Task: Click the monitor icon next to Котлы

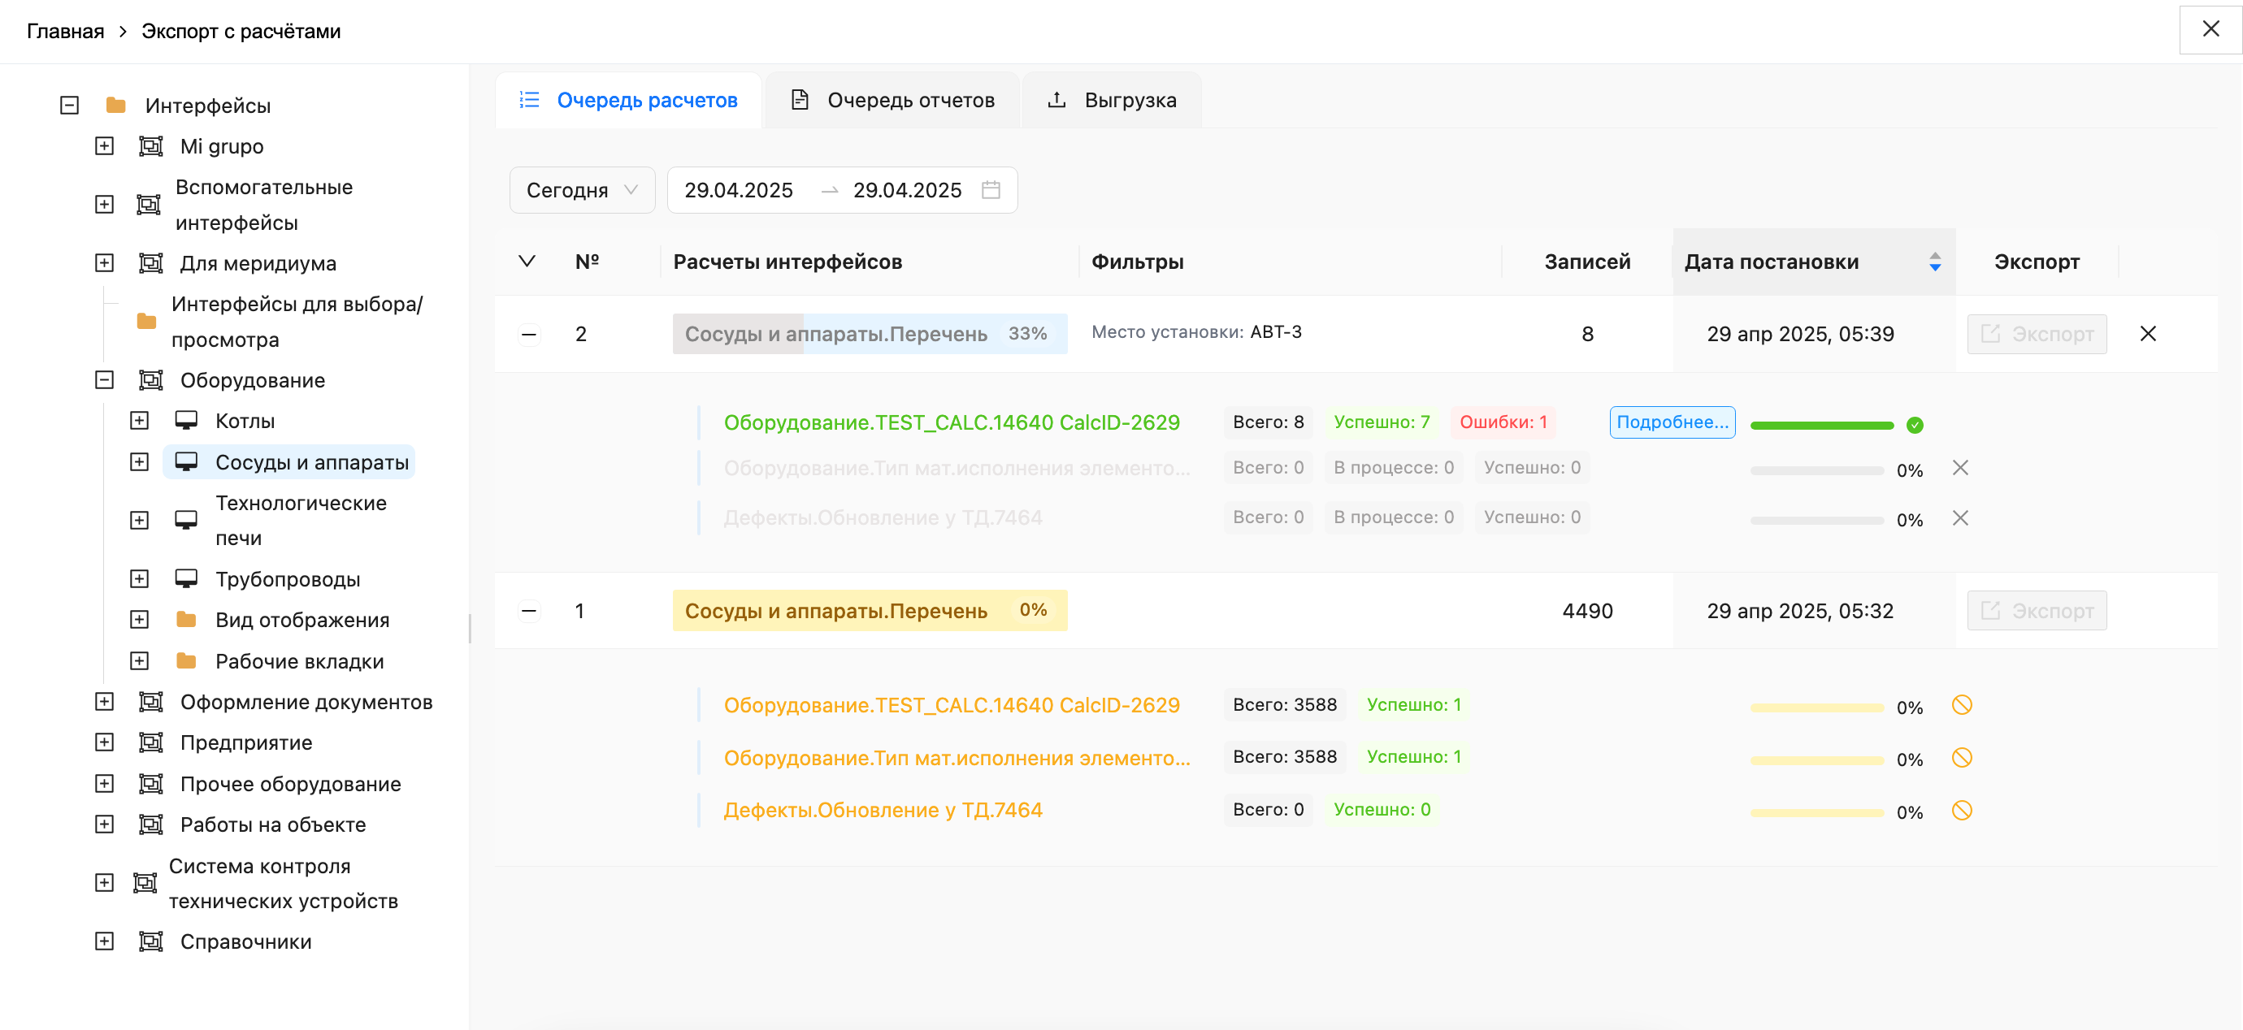Action: click(x=185, y=420)
